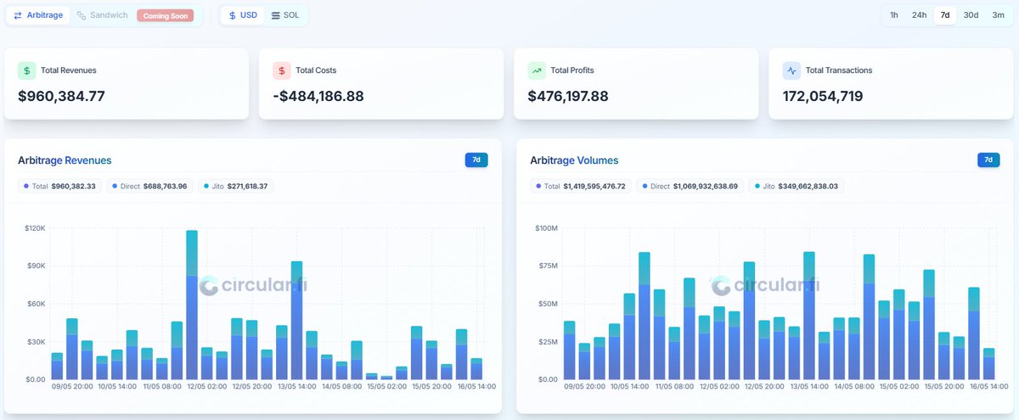Click the 09/05 20:00 label under revenues chart

click(x=72, y=387)
